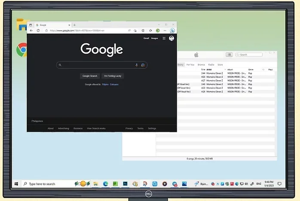Open the Google Chrome desktop shortcut
This screenshot has width=300, height=201.
point(22,50)
